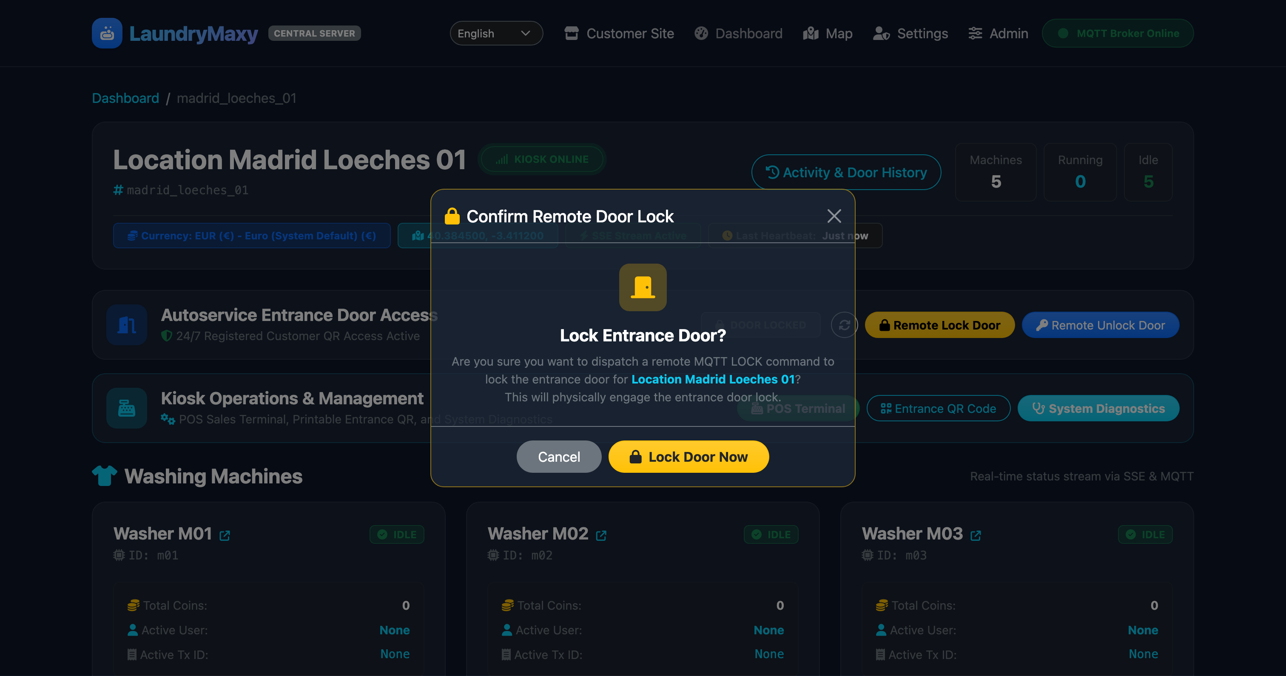Click the shield icon by QR Access Active

(x=167, y=336)
